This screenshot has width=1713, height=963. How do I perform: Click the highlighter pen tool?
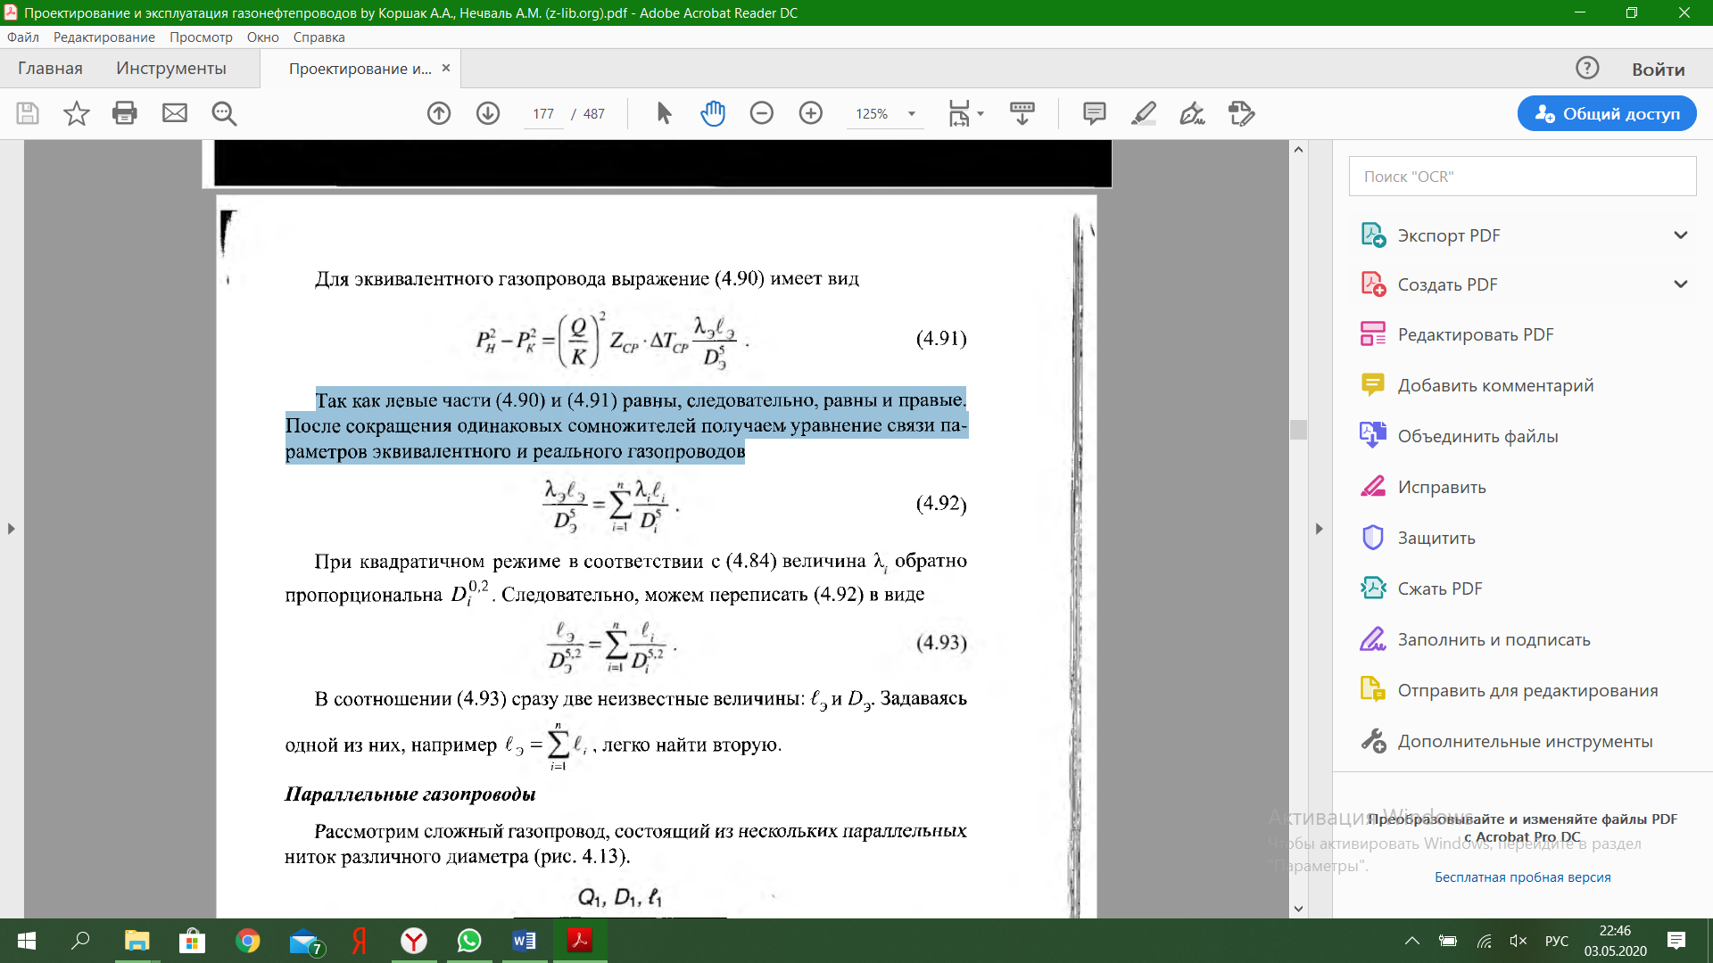click(1144, 113)
